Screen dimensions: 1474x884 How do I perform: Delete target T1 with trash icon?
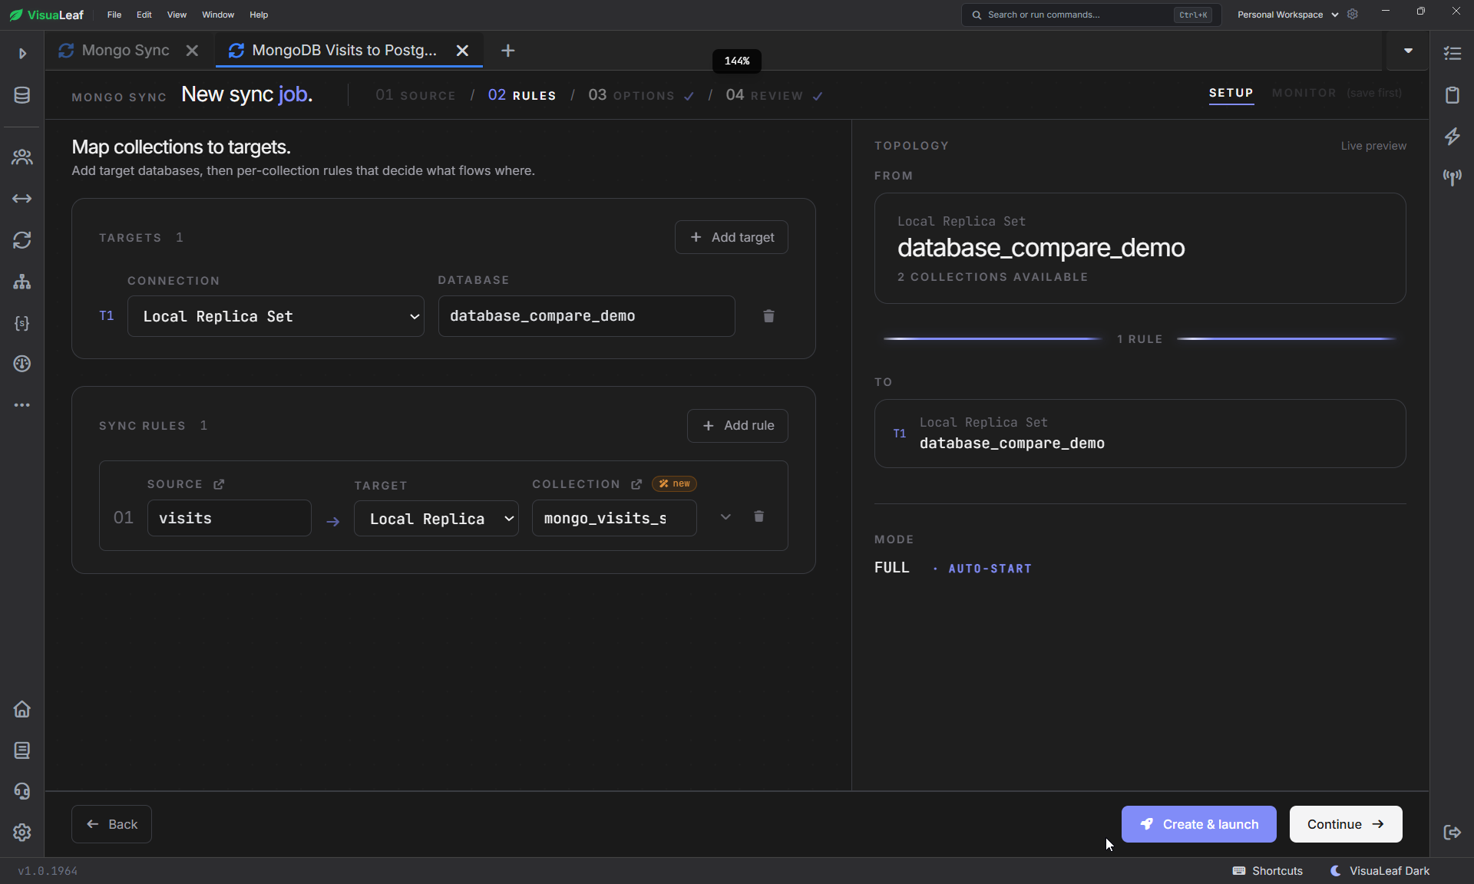coord(768,316)
